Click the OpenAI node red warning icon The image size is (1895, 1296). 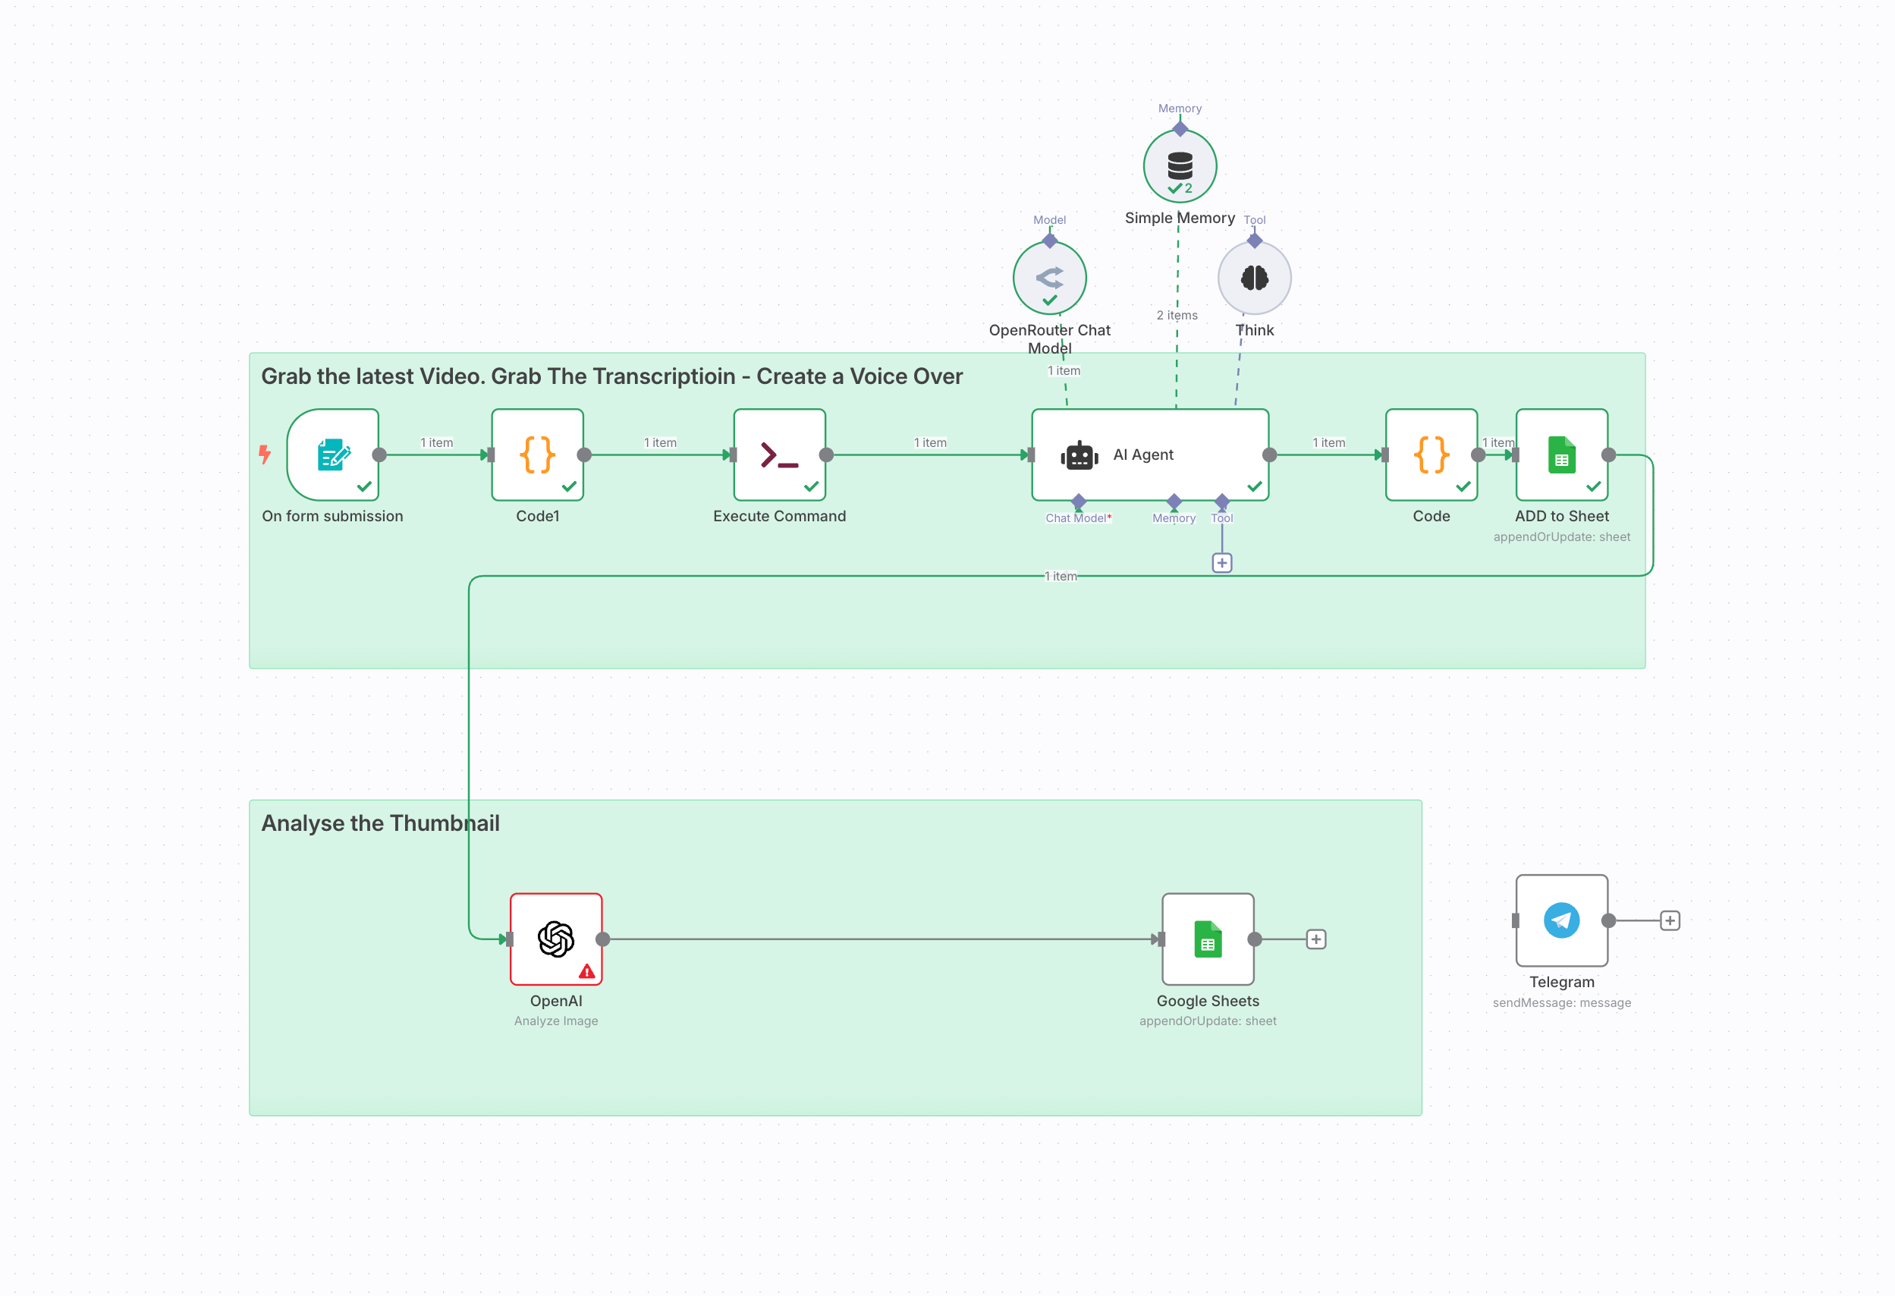click(x=586, y=971)
